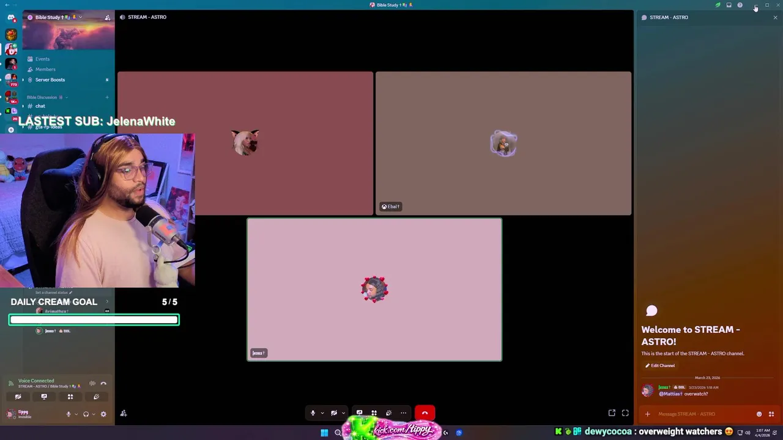
Task: Open the taskbar clock showing 1:07 AM
Action: pyautogui.click(x=763, y=433)
